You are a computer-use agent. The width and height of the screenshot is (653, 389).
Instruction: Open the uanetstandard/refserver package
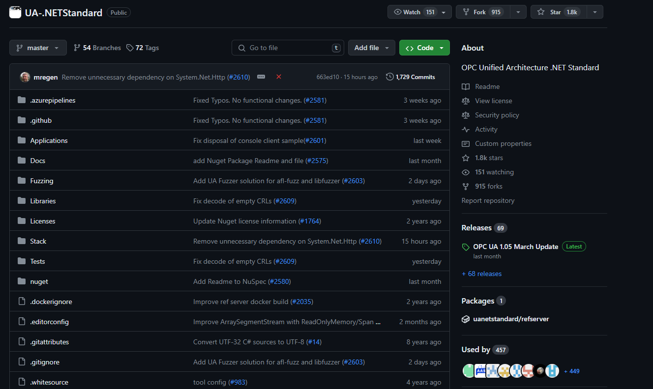point(511,319)
